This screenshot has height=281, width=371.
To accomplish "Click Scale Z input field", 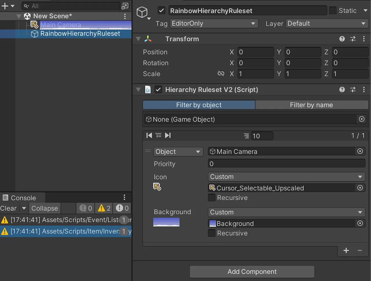I will coord(350,74).
